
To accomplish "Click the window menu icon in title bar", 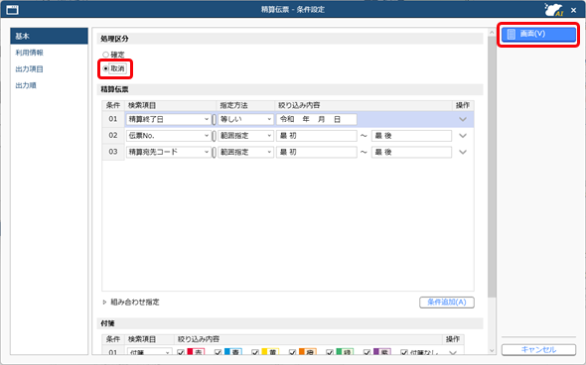I will pyautogui.click(x=12, y=10).
